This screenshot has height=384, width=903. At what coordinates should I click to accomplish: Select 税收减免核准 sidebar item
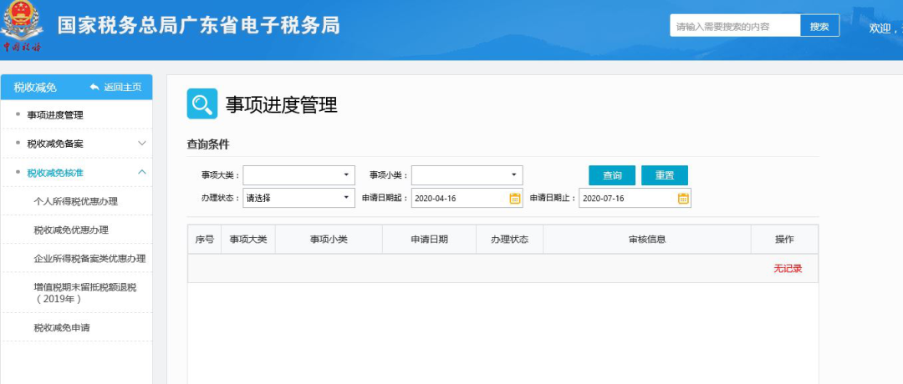point(55,173)
